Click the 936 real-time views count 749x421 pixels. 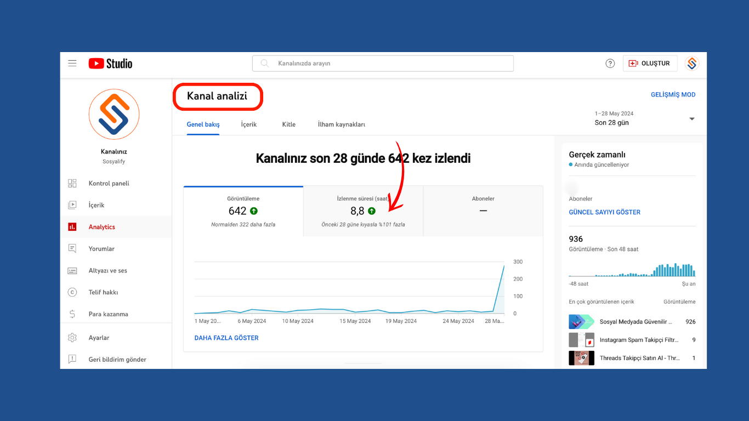click(x=576, y=239)
